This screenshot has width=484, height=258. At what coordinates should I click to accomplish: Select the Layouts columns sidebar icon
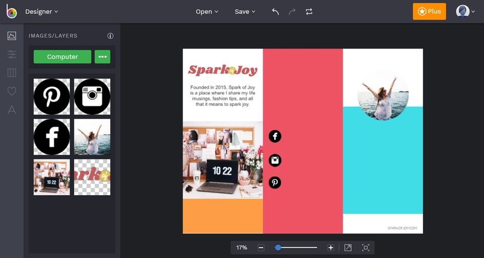[x=11, y=73]
